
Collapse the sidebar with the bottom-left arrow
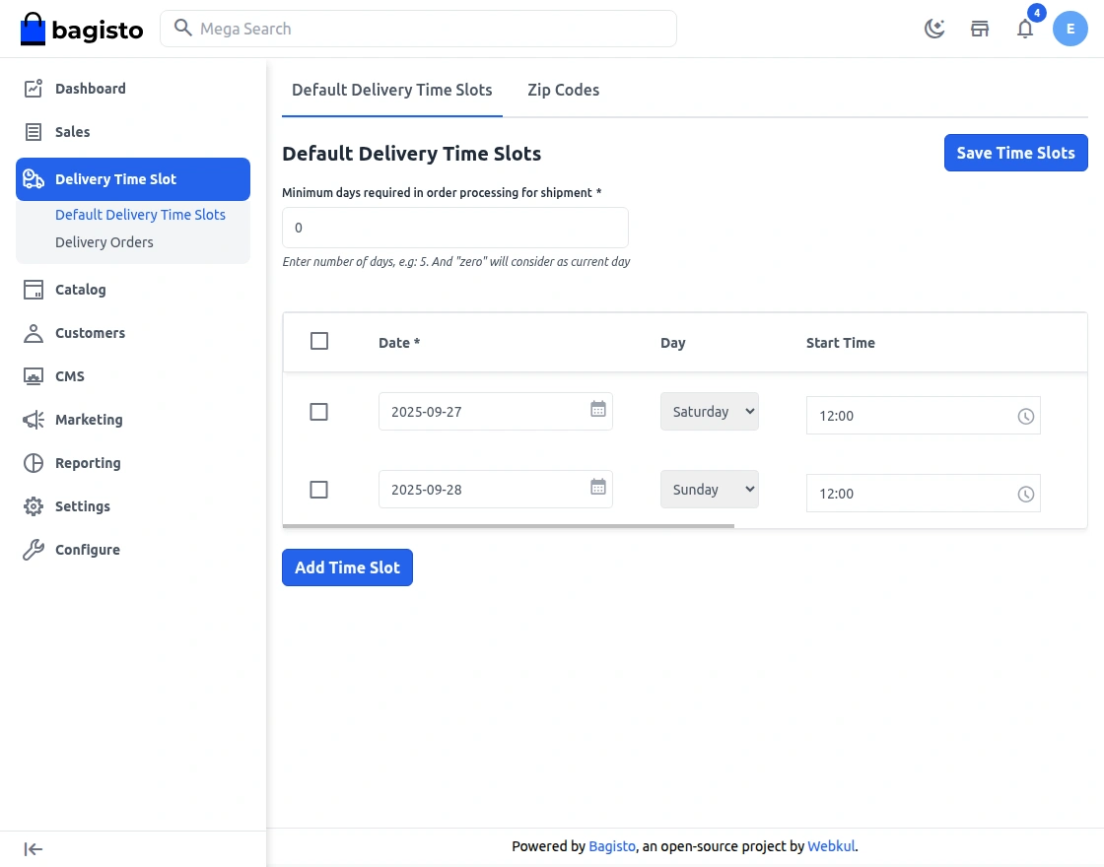(x=33, y=848)
